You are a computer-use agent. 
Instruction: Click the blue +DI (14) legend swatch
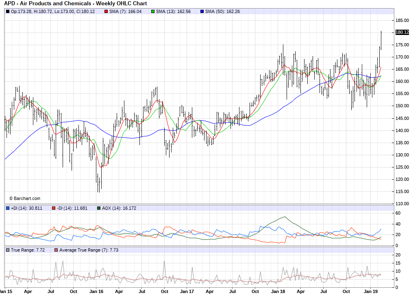(8, 208)
